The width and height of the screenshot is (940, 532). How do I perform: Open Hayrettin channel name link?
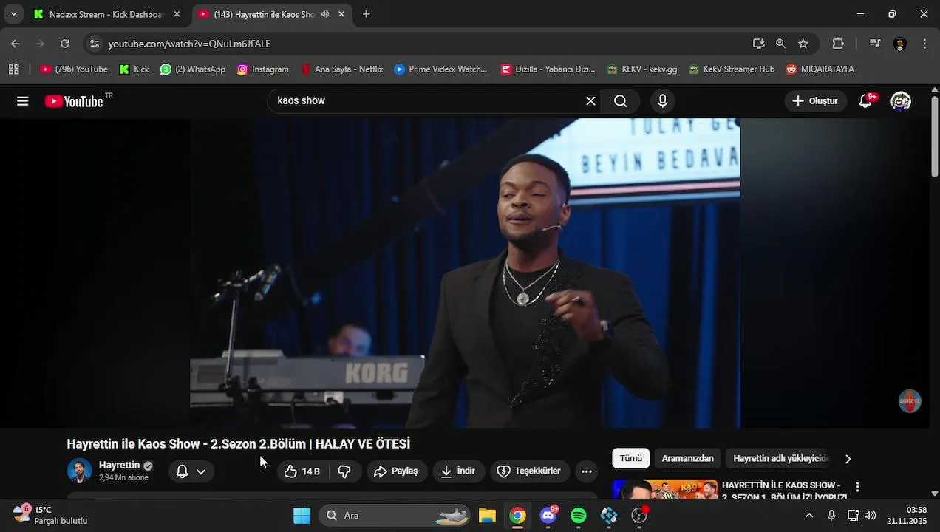pos(119,465)
